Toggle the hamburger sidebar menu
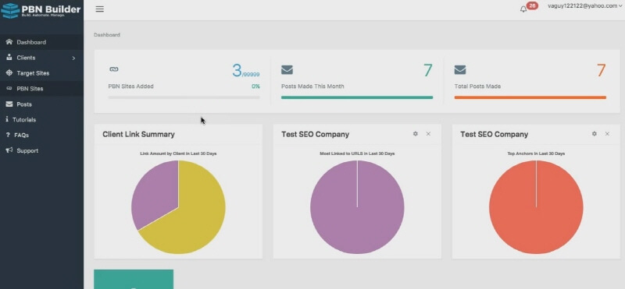Viewport: 625px width, 289px height. click(x=100, y=9)
